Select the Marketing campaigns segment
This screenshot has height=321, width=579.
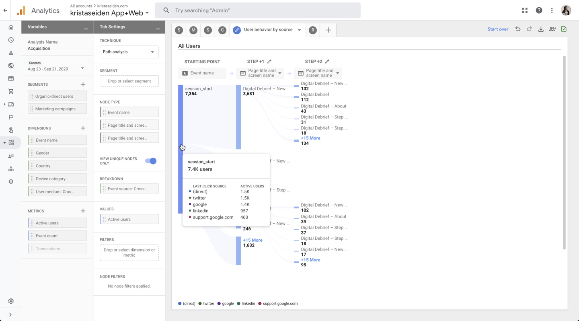(x=57, y=109)
